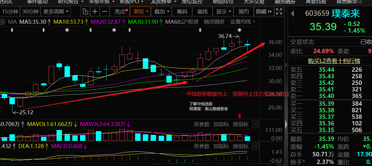Image resolution: width=372 pixels, height=166 pixels.
Task: Open 显示 display dropdown
Action: 224,12
